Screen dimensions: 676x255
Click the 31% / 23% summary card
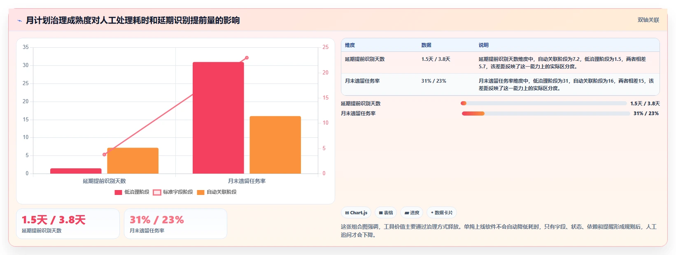click(x=175, y=224)
